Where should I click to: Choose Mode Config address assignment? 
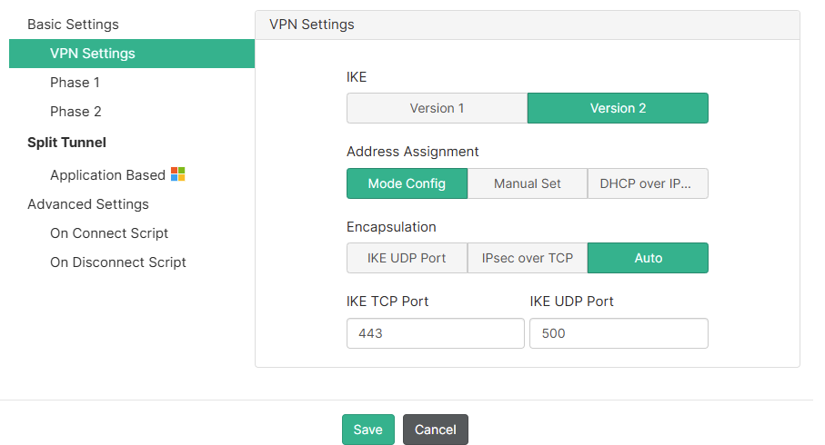coord(407,183)
